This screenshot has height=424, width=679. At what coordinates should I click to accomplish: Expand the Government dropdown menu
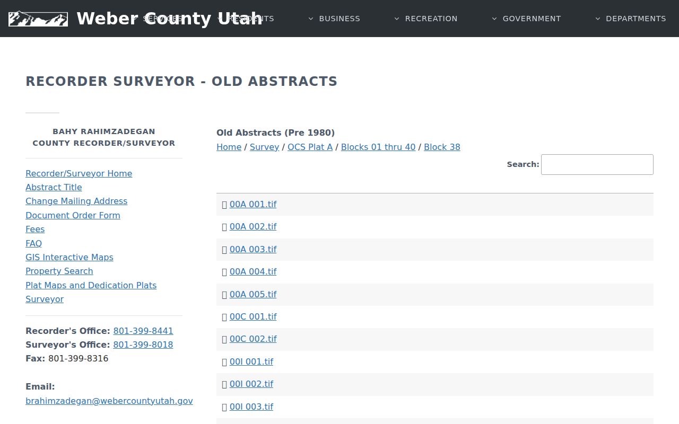(526, 19)
